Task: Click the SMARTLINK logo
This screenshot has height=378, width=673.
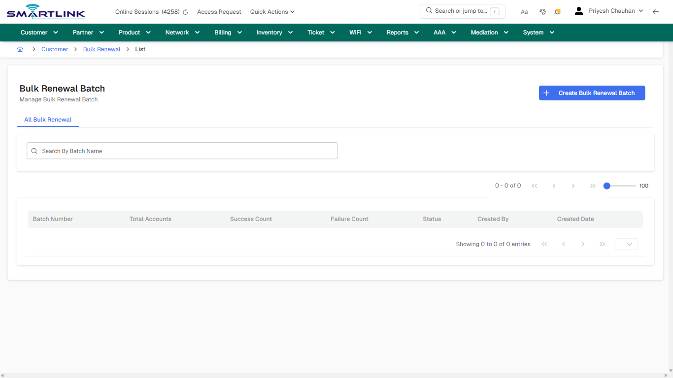Action: pyautogui.click(x=45, y=11)
